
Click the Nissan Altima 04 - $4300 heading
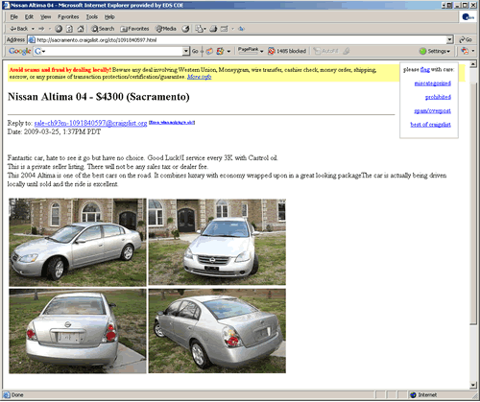tap(99, 97)
